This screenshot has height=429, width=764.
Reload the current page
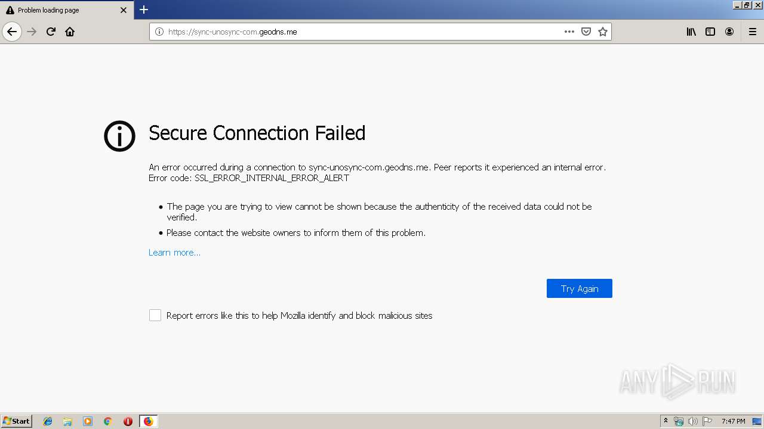51,32
